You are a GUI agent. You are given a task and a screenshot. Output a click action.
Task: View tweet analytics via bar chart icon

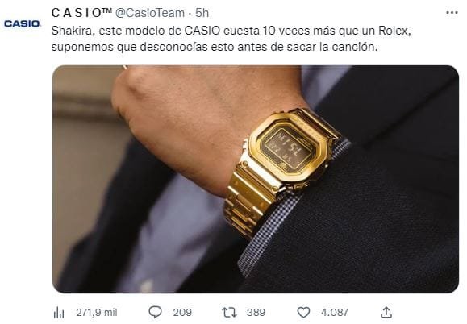[59, 312]
